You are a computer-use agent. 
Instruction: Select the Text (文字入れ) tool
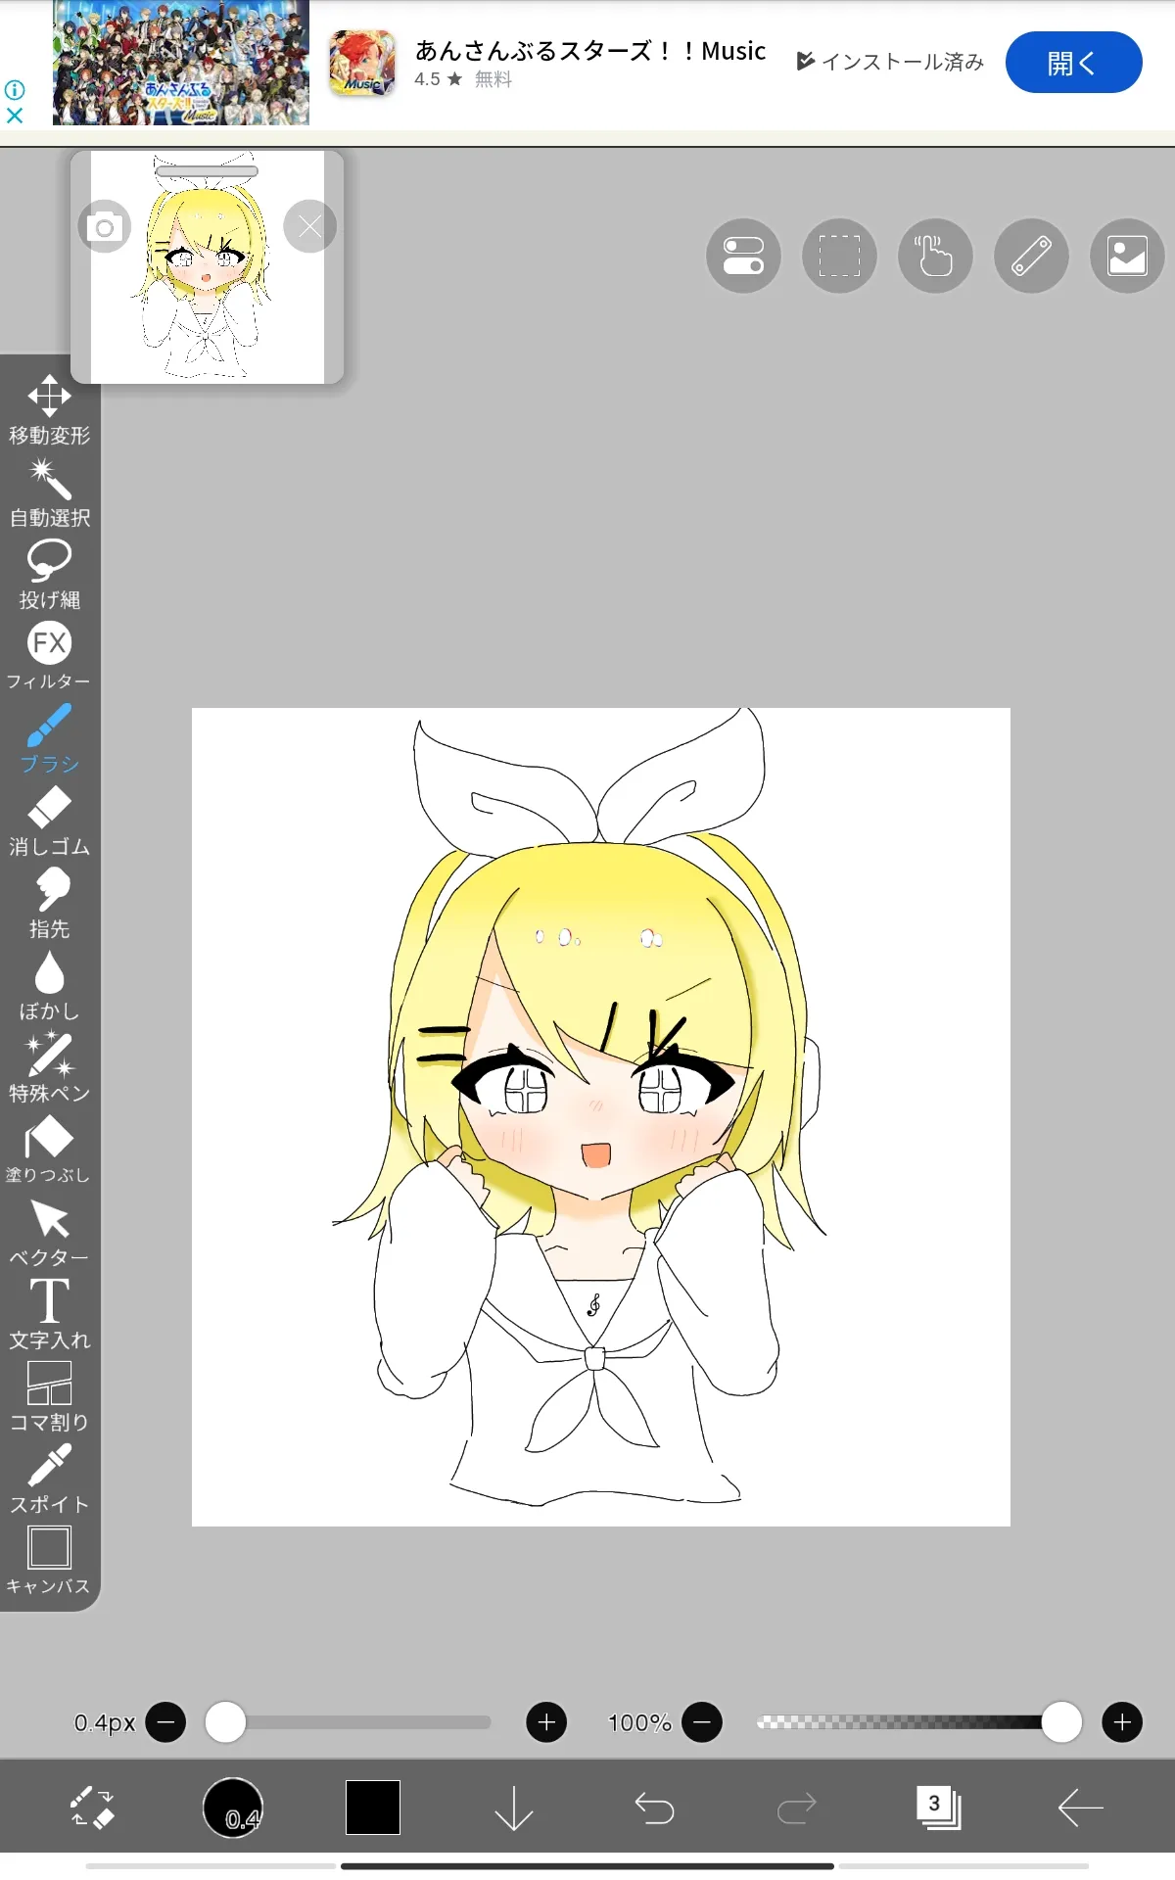point(49,1314)
